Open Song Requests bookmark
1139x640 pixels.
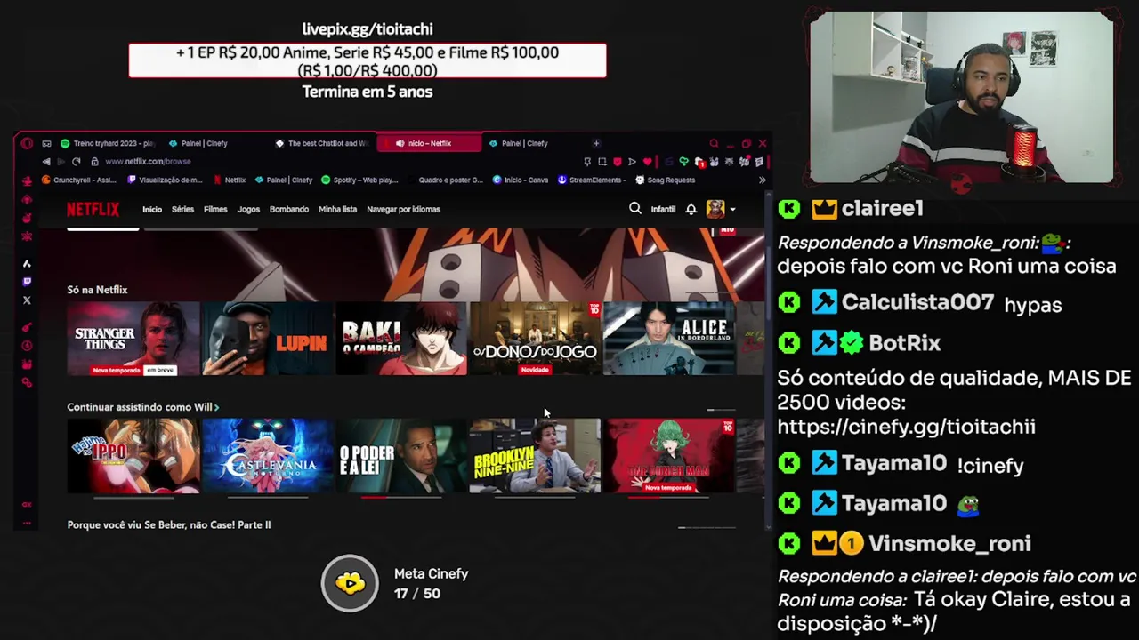coord(665,180)
